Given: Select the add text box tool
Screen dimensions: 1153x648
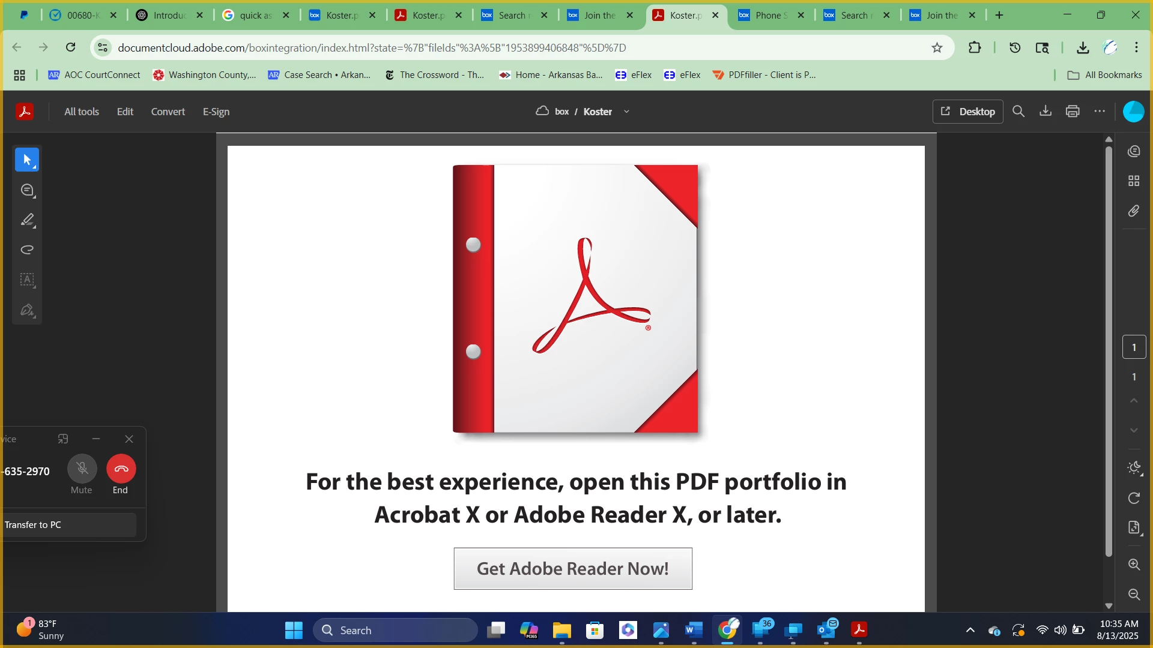Looking at the screenshot, I should tap(27, 280).
